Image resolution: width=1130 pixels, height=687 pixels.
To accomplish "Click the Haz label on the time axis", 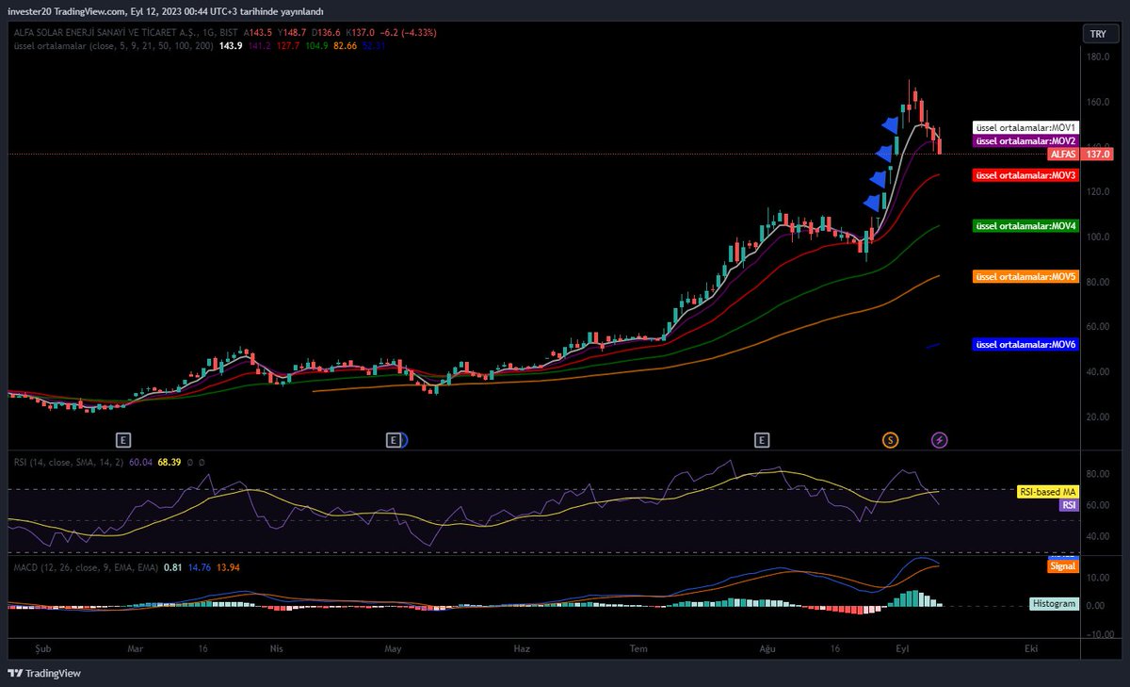I will 523,649.
